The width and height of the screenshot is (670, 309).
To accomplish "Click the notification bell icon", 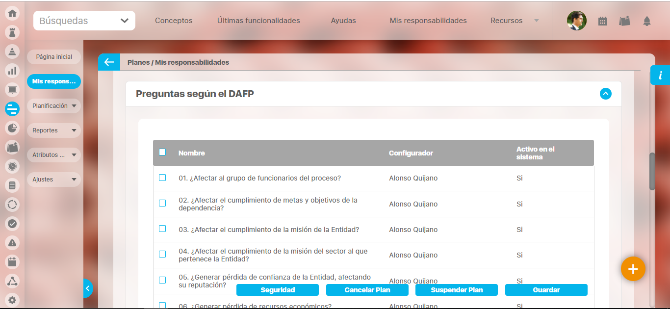I will (647, 21).
